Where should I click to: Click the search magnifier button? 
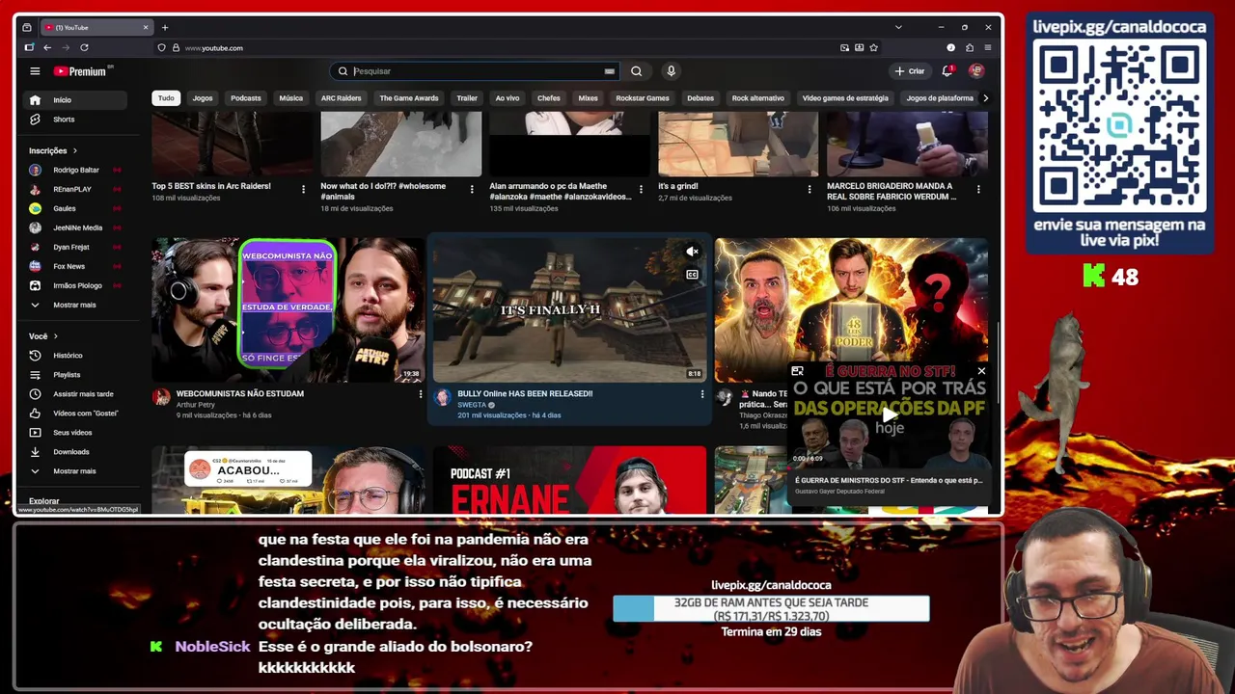(x=636, y=71)
